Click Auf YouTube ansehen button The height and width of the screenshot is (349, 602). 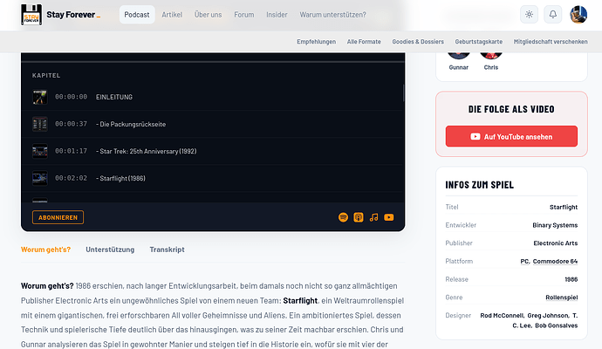[x=511, y=136]
